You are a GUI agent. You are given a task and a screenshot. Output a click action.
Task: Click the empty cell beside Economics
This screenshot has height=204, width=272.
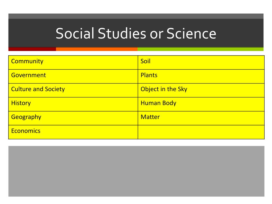tap(201, 132)
